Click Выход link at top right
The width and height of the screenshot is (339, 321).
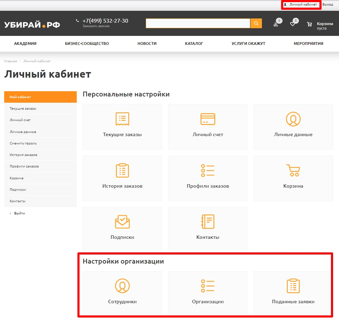coord(327,4)
